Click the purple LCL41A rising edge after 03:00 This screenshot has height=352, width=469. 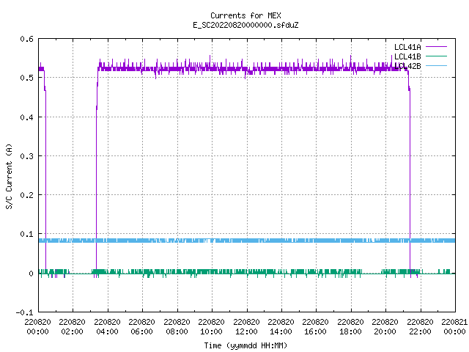pos(96,180)
